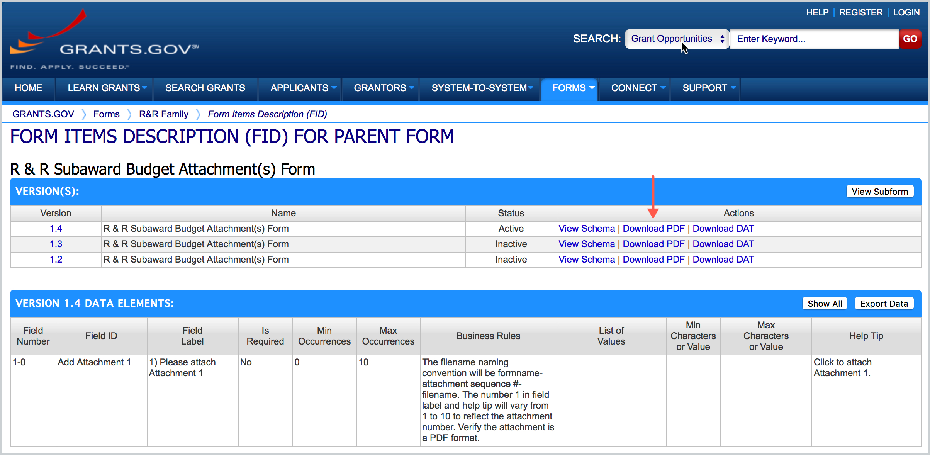
Task: Click the Show All button
Action: (825, 304)
